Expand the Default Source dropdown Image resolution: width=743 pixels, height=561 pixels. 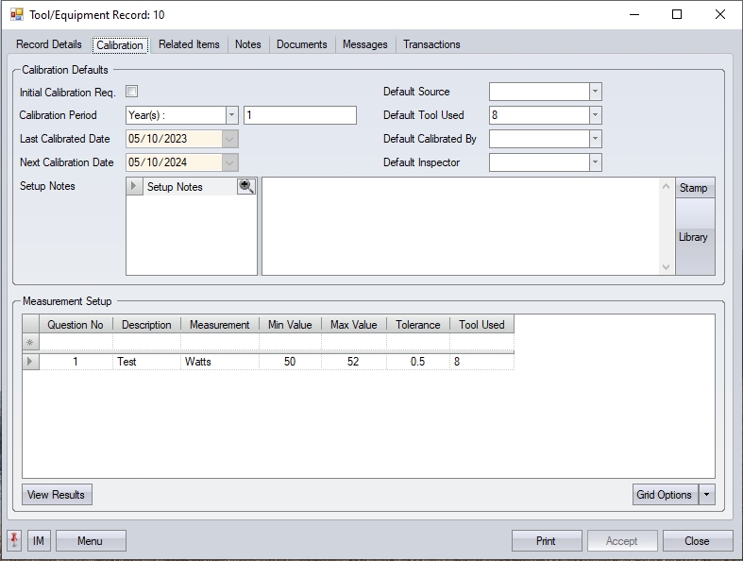point(595,92)
